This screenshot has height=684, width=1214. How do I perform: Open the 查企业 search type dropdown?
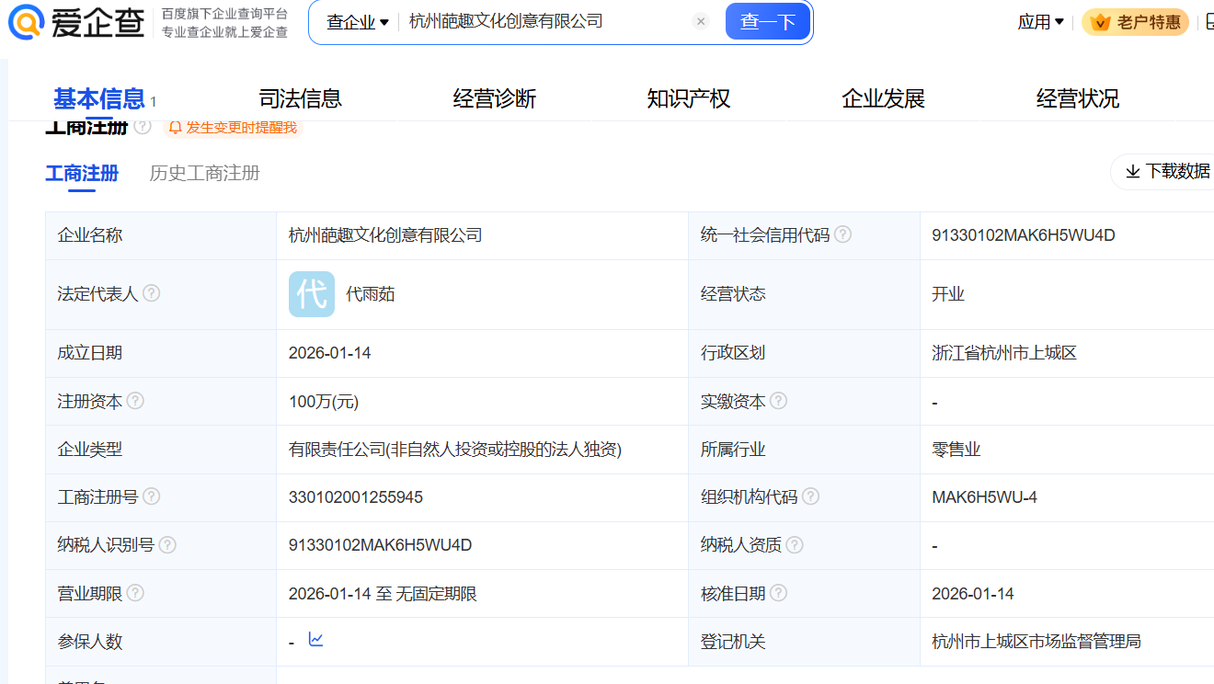[x=358, y=22]
